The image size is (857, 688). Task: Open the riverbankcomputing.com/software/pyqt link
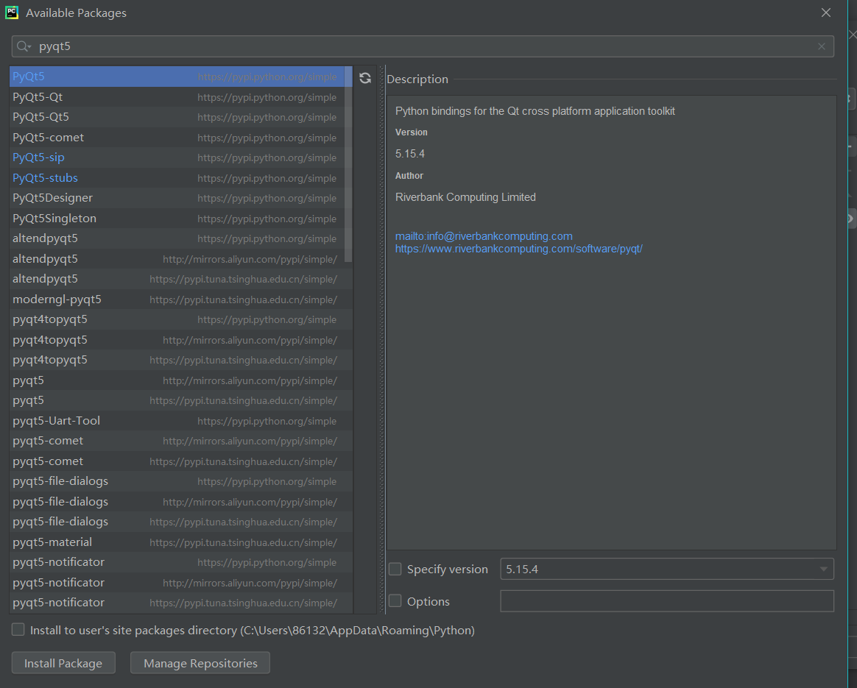[518, 249]
